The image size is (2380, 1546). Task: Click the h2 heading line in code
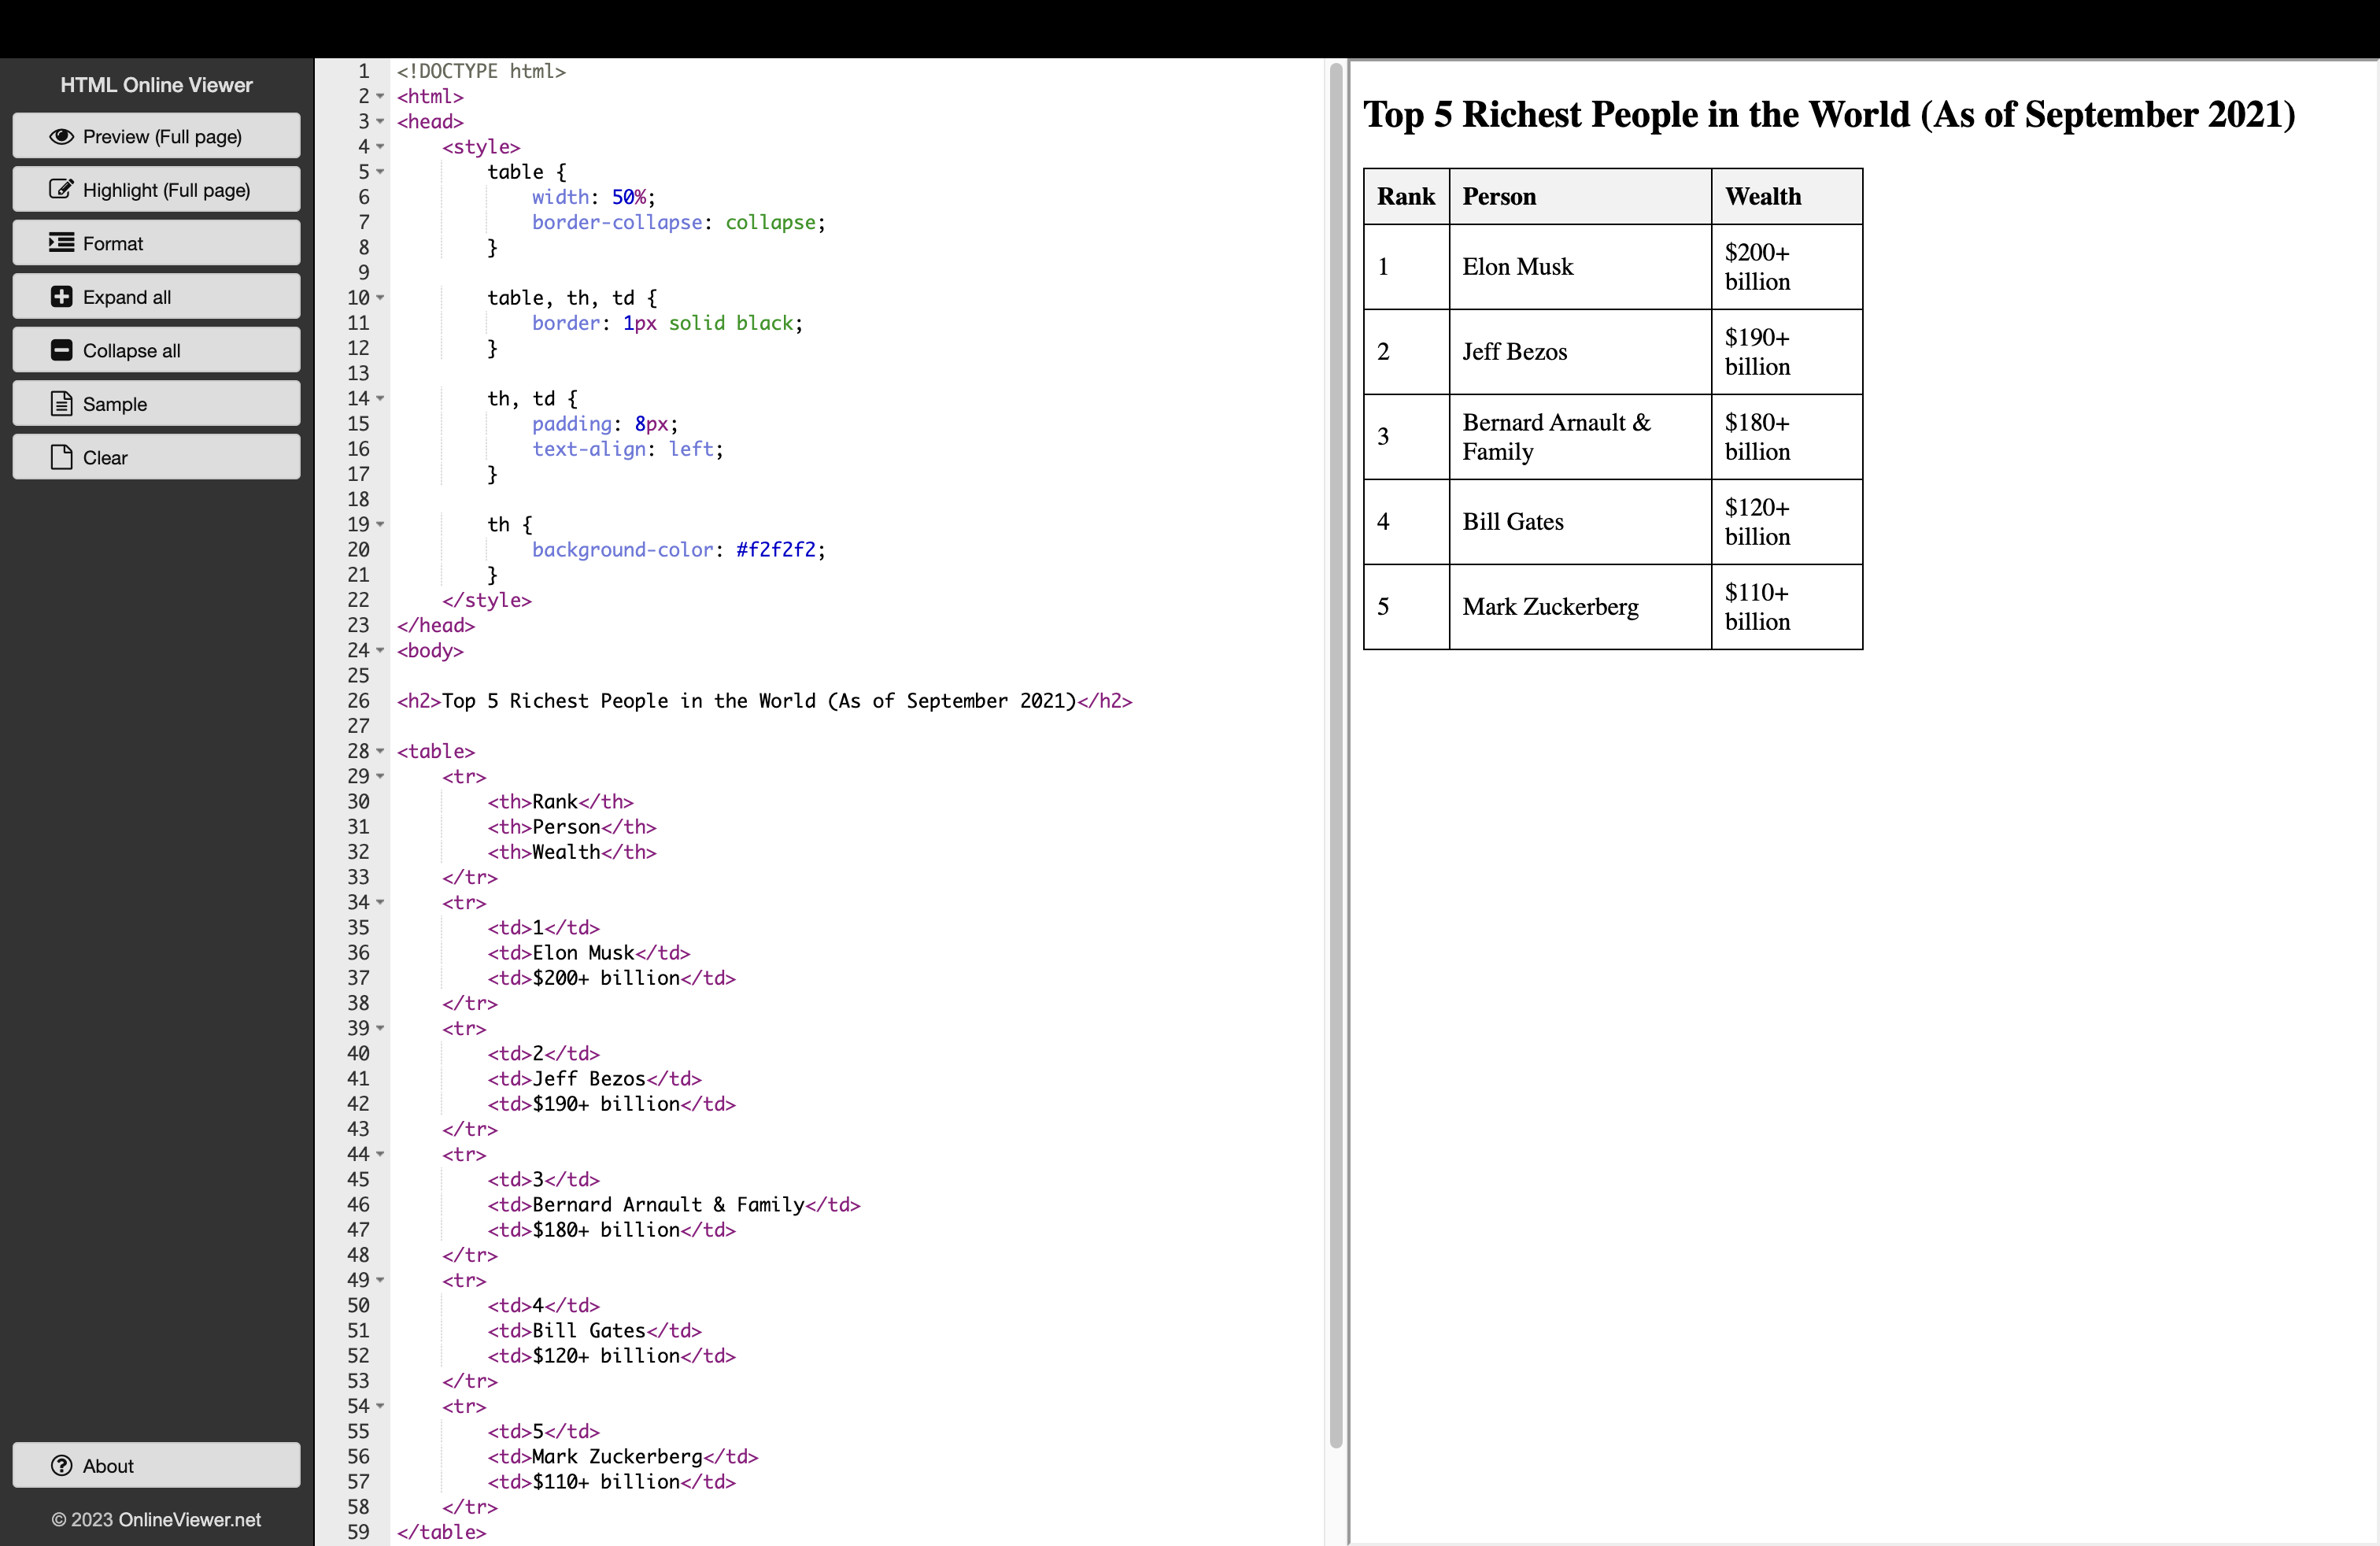click(764, 701)
